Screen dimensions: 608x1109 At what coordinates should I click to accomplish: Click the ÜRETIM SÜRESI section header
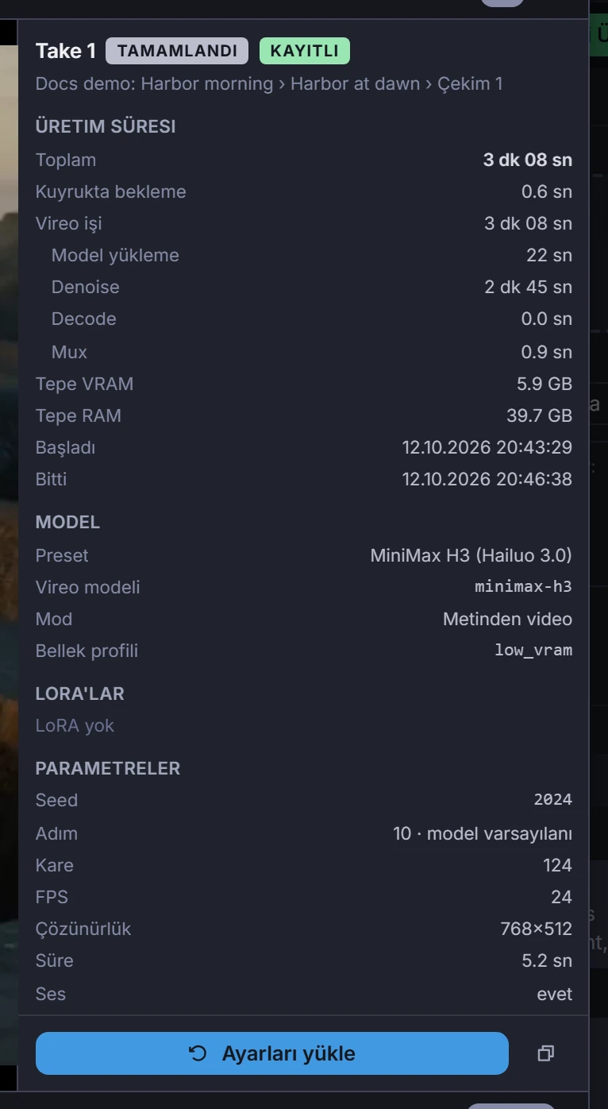(106, 126)
